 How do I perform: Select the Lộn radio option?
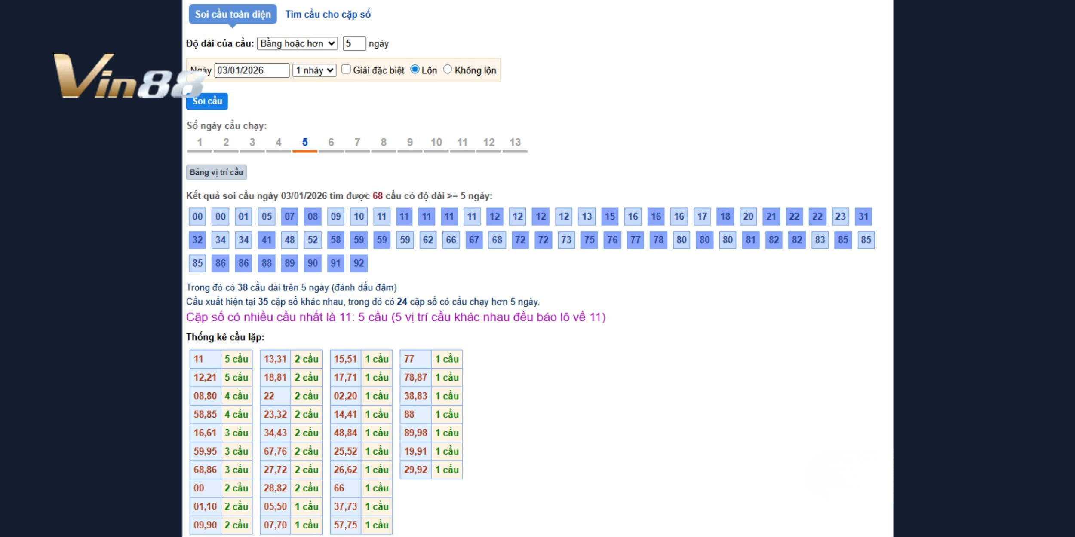415,70
